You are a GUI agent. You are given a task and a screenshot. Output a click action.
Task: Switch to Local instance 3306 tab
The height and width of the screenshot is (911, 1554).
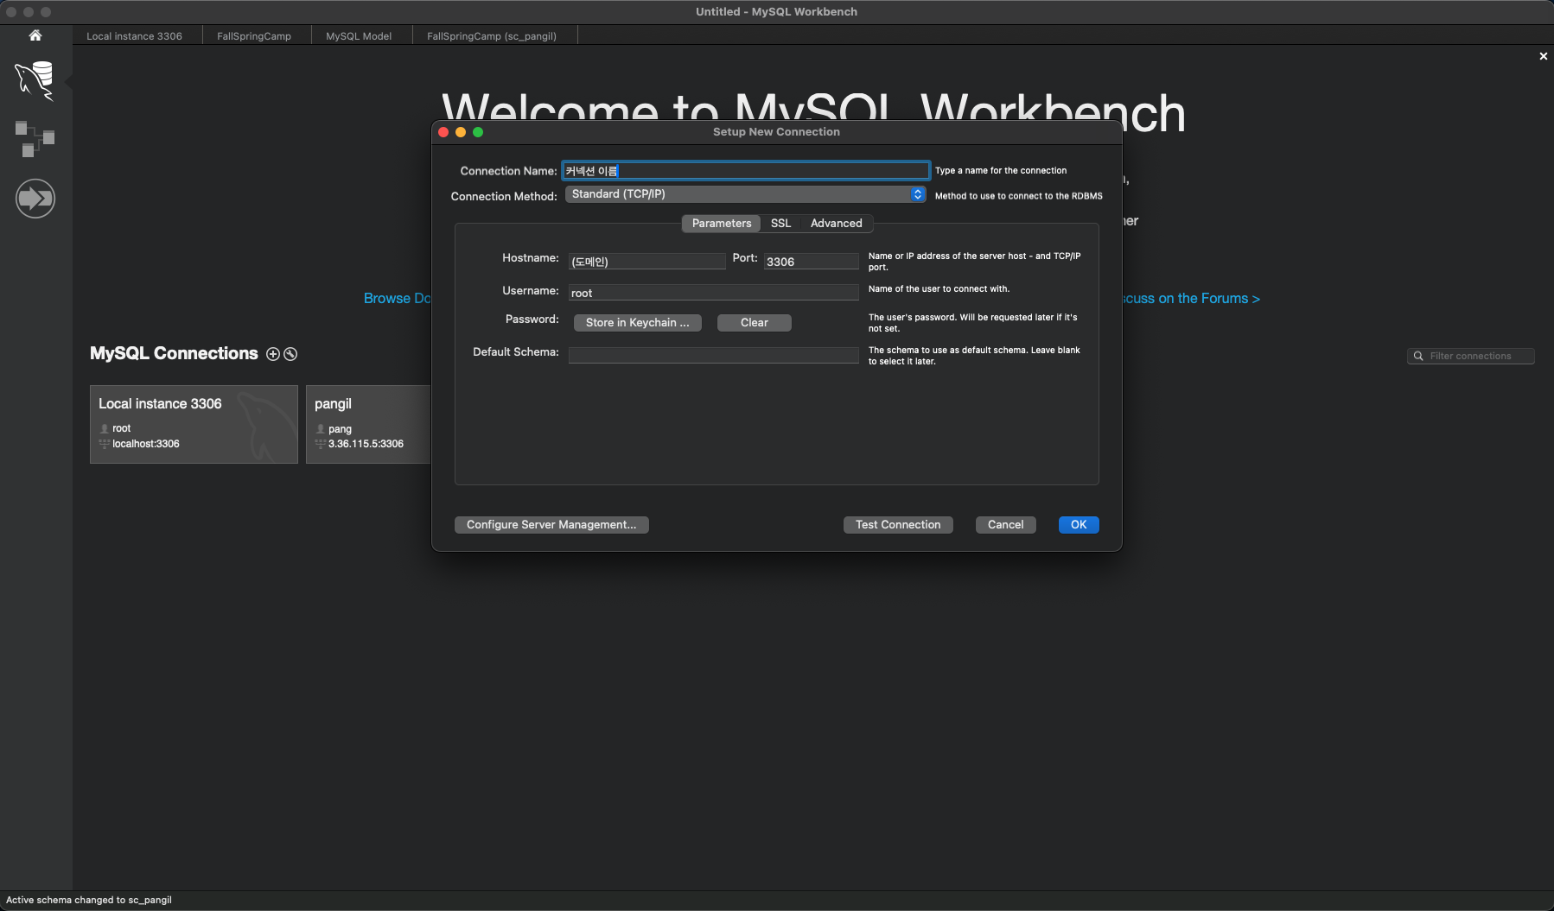pyautogui.click(x=135, y=36)
